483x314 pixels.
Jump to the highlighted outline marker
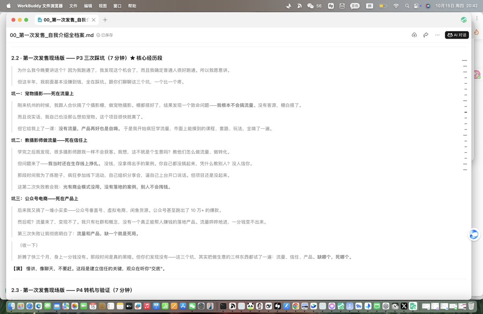(x=465, y=112)
